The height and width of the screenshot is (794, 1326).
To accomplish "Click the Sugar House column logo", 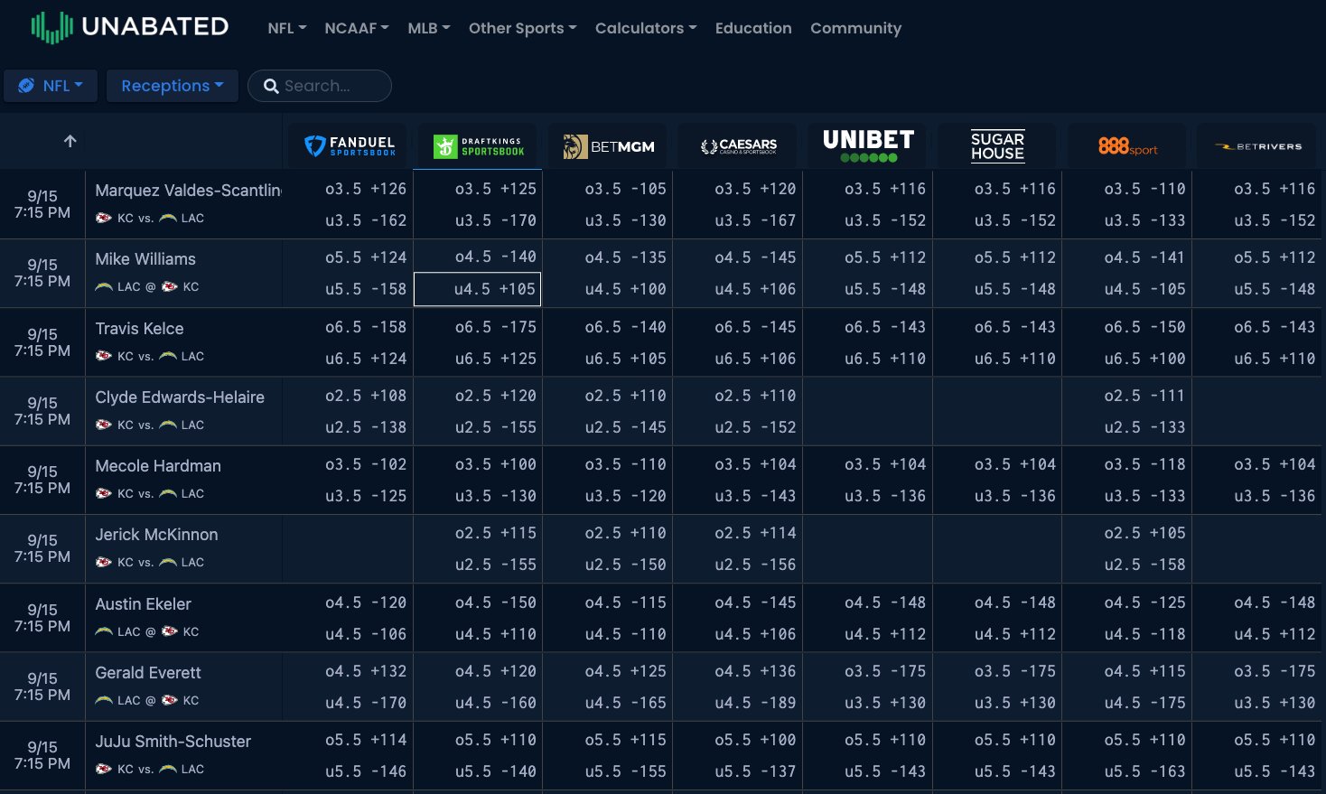I will coord(997,146).
